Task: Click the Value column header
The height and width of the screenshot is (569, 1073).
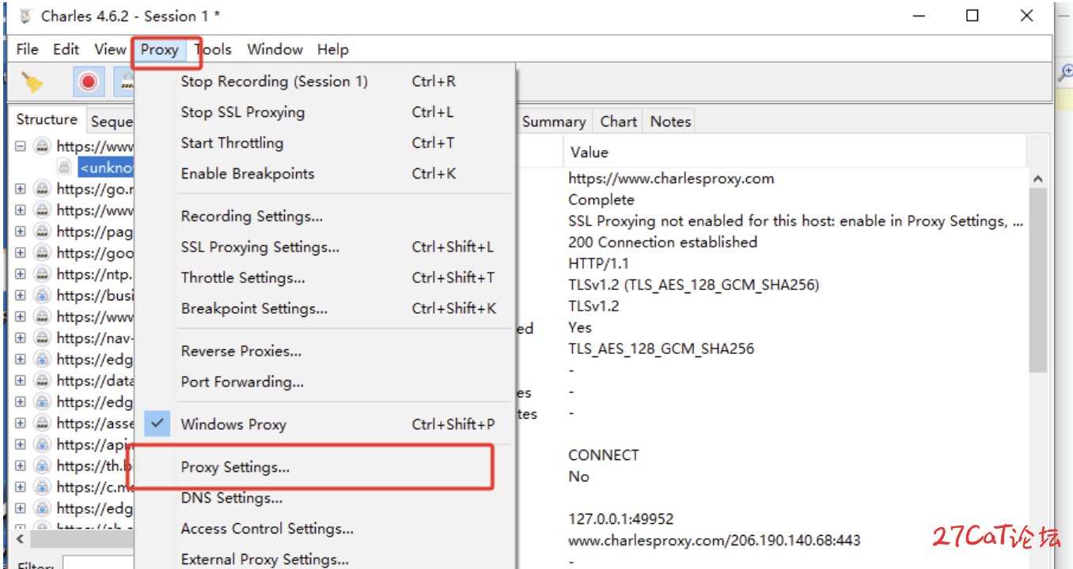Action: coord(794,152)
